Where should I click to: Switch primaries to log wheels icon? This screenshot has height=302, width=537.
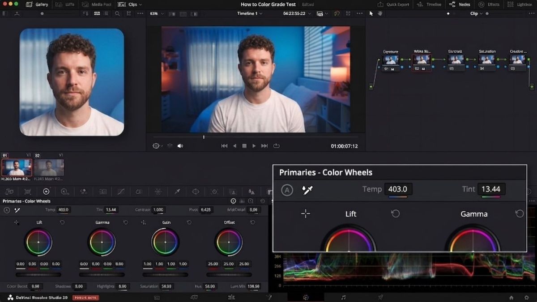pos(251,201)
